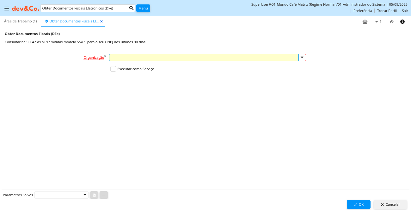Expand the Organização dropdown arrow
This screenshot has height=213, width=411.
302,58
